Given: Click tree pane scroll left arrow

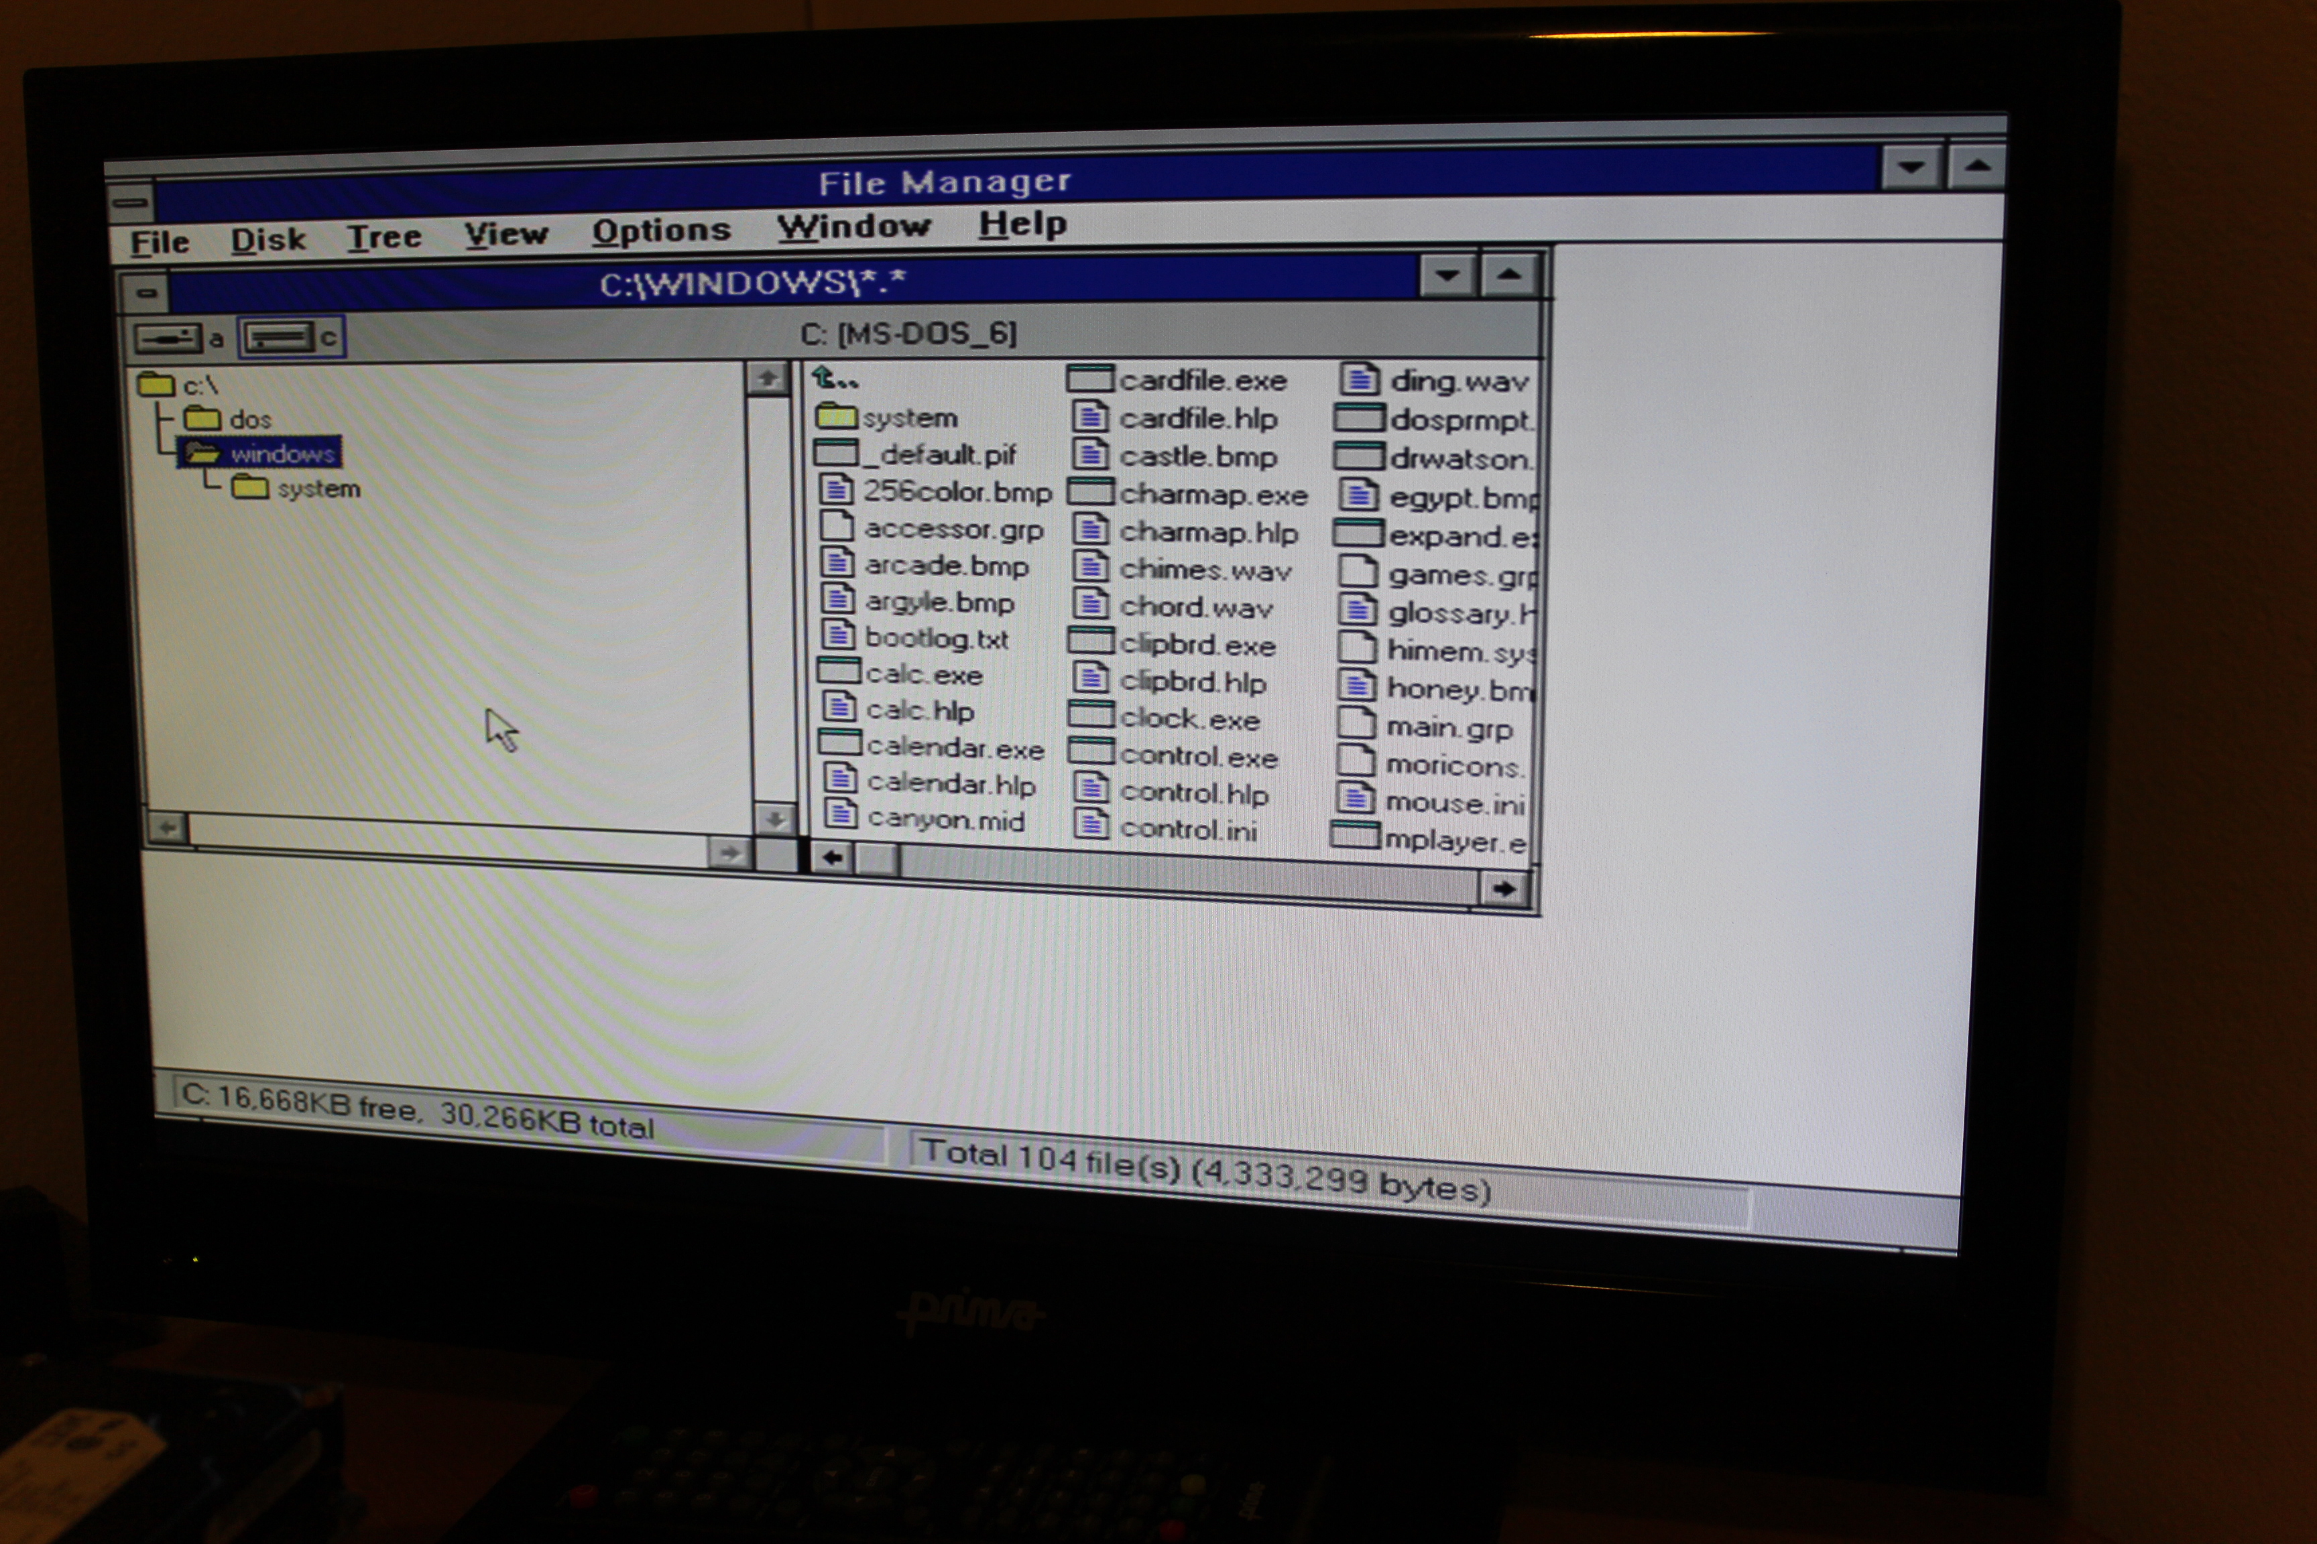Looking at the screenshot, I should (x=168, y=828).
